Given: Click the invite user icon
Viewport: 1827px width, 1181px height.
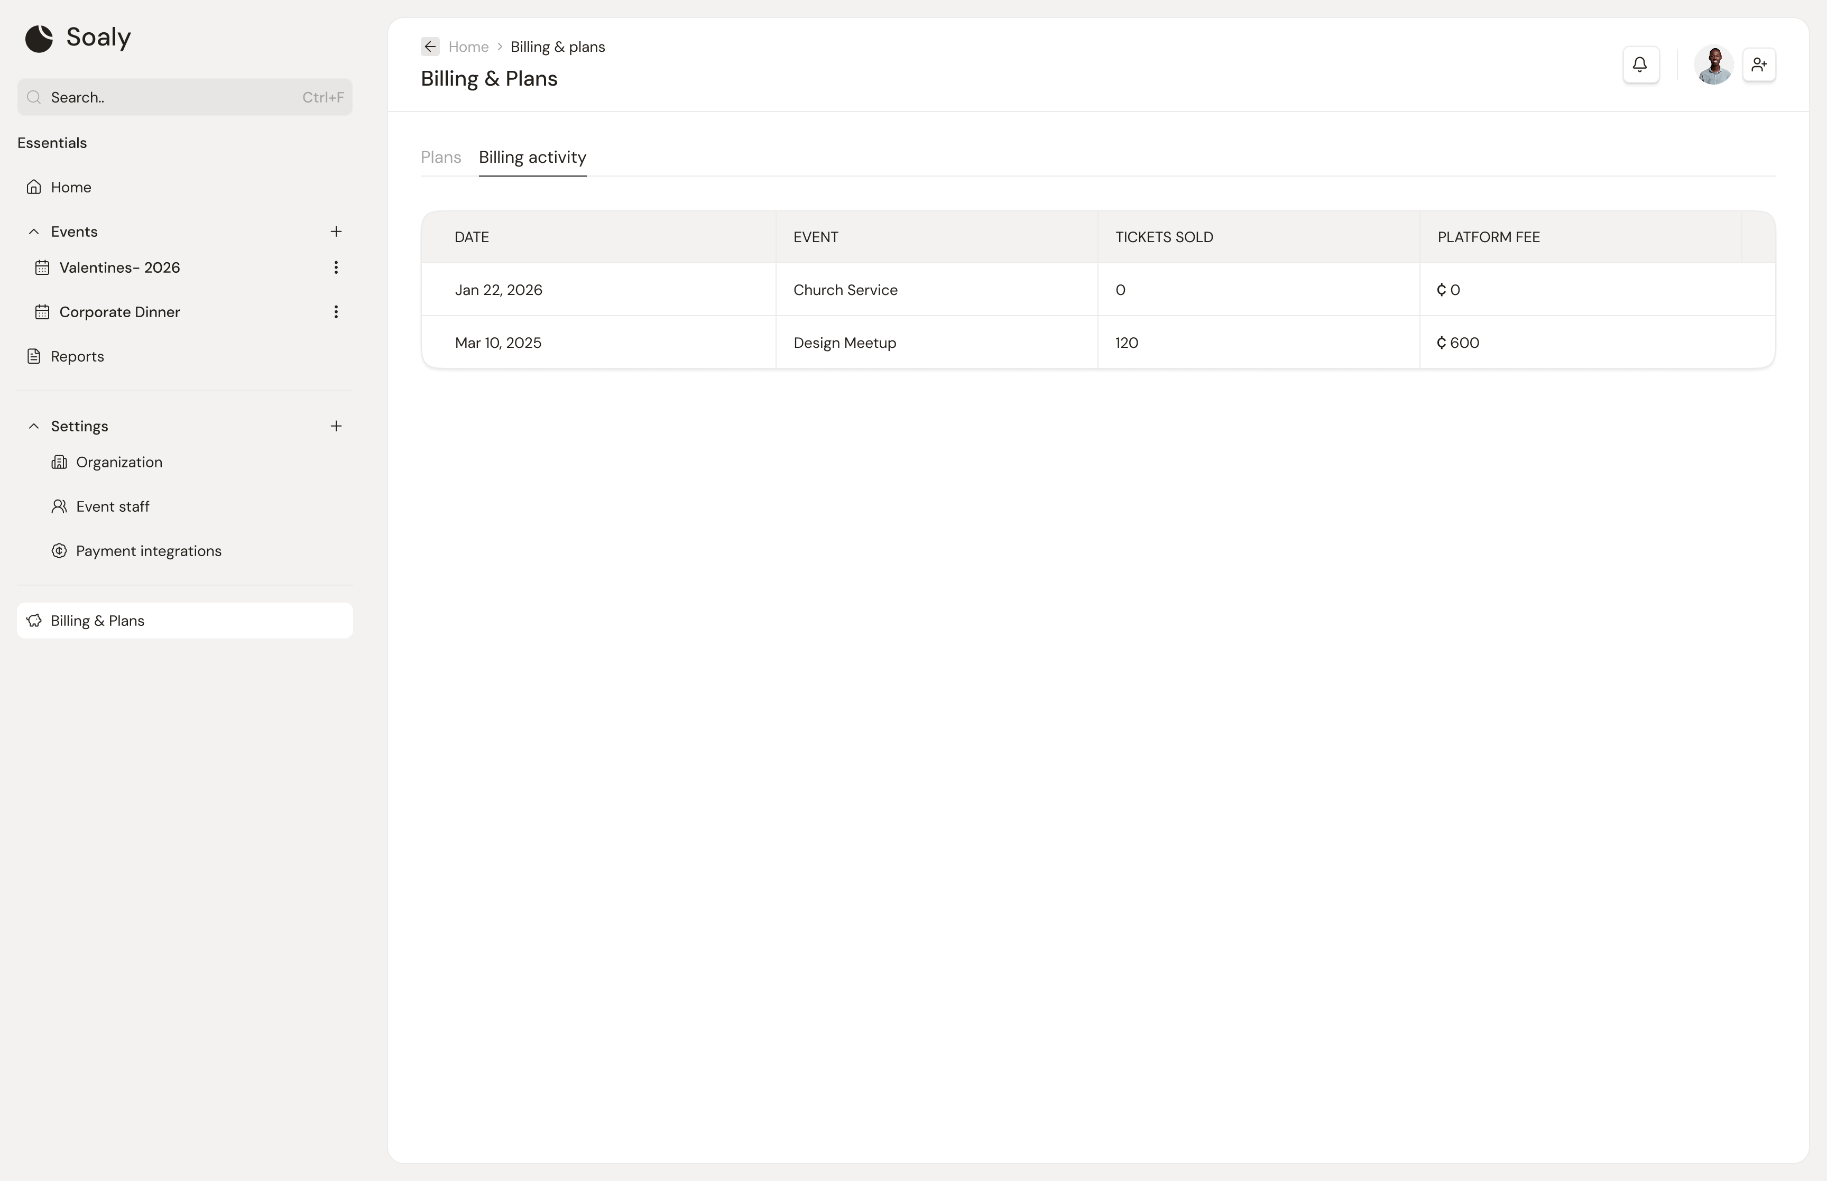Looking at the screenshot, I should tap(1759, 64).
